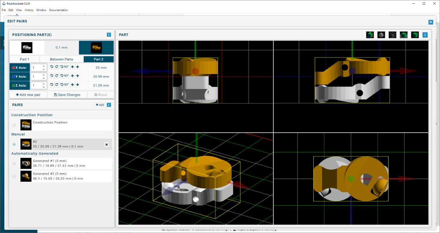440x233 pixels.
Task: Click the green cube with grid floor icon
Action: point(404,35)
